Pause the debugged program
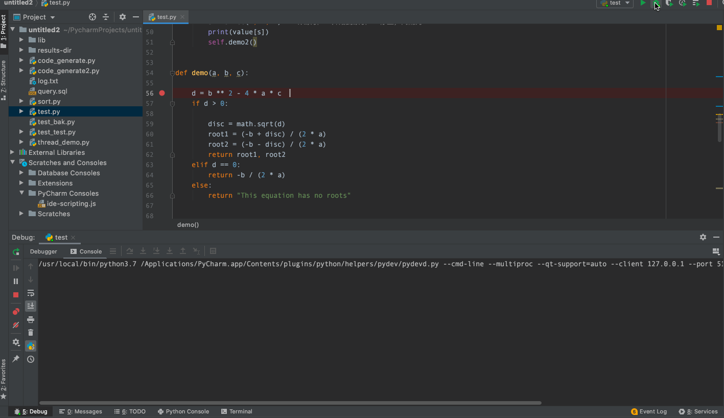 pos(16,281)
